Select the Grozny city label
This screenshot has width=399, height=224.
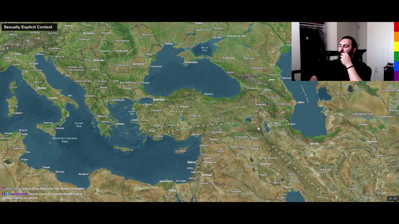pos(273,75)
